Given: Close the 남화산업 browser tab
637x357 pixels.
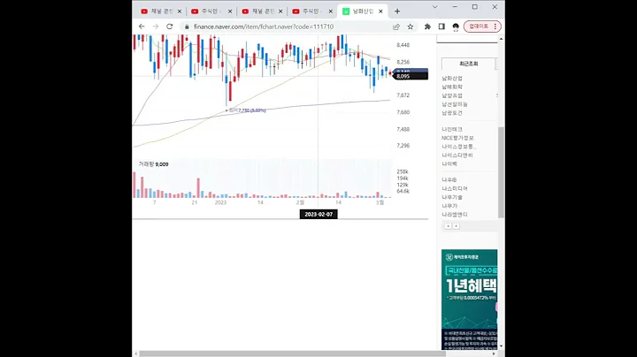Looking at the screenshot, I should pos(380,11).
